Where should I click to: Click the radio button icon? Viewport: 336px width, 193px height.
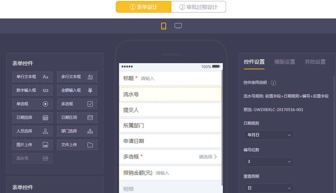[x=45, y=104]
